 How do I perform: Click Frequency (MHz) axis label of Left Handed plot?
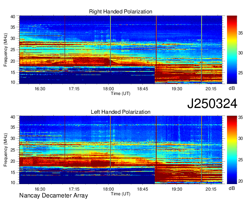5,150
